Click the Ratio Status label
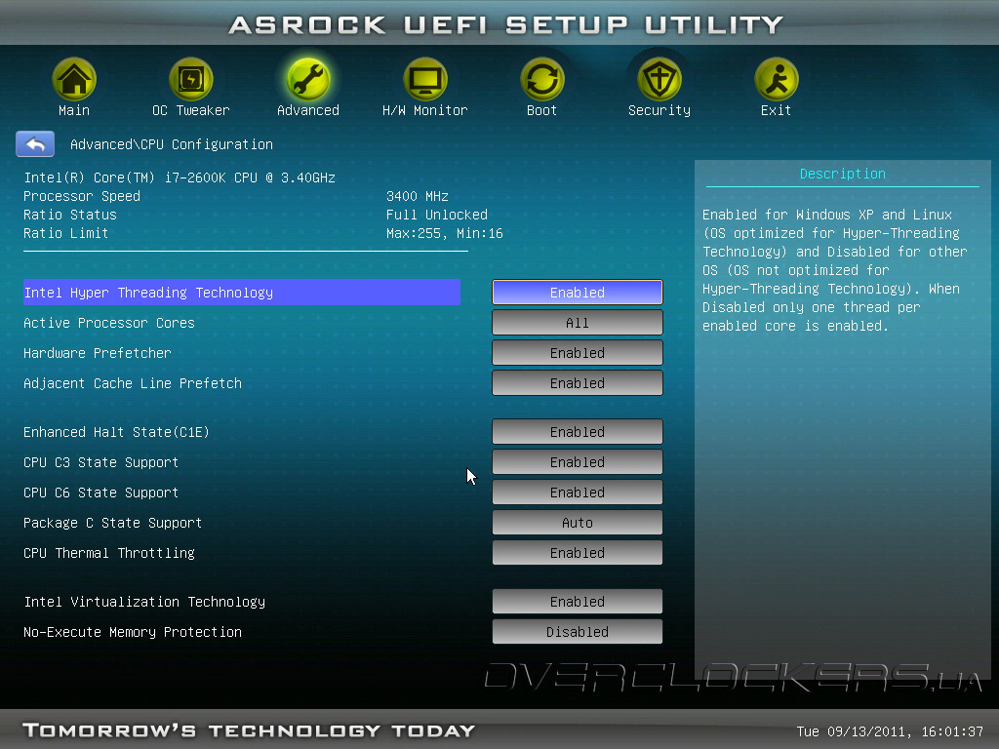 pos(70,215)
